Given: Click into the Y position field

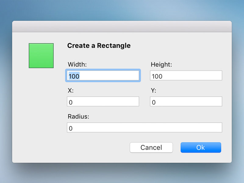Looking at the screenshot, I should click(x=186, y=102).
